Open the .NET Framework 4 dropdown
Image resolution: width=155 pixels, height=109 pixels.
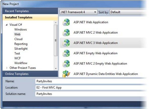(79, 12)
